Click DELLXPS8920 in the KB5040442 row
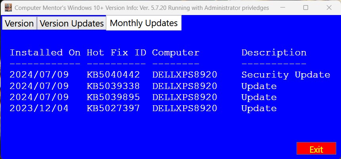The height and width of the screenshot is (159, 341). (184, 75)
